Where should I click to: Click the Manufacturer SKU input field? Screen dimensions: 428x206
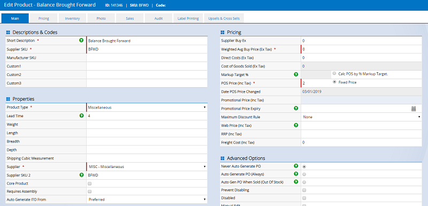click(147, 58)
